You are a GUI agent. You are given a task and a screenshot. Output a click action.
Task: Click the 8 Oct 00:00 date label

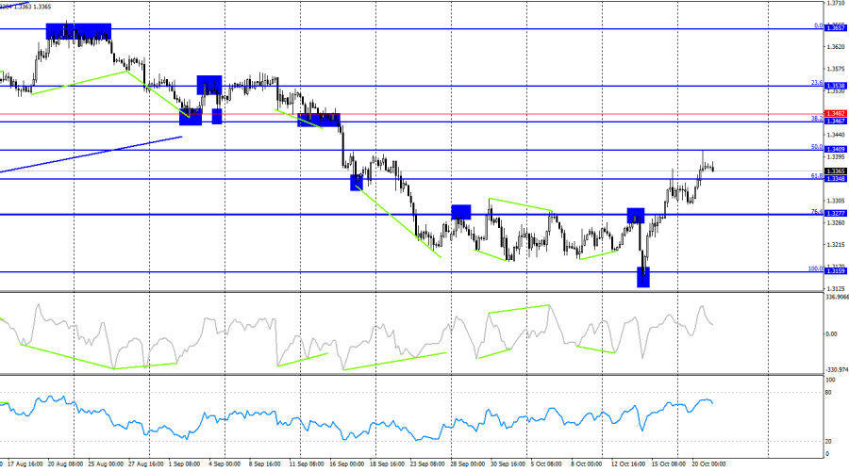coord(587,464)
